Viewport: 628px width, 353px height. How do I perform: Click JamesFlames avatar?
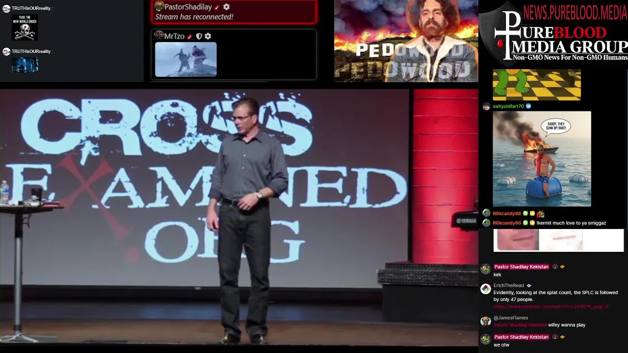pyautogui.click(x=485, y=321)
